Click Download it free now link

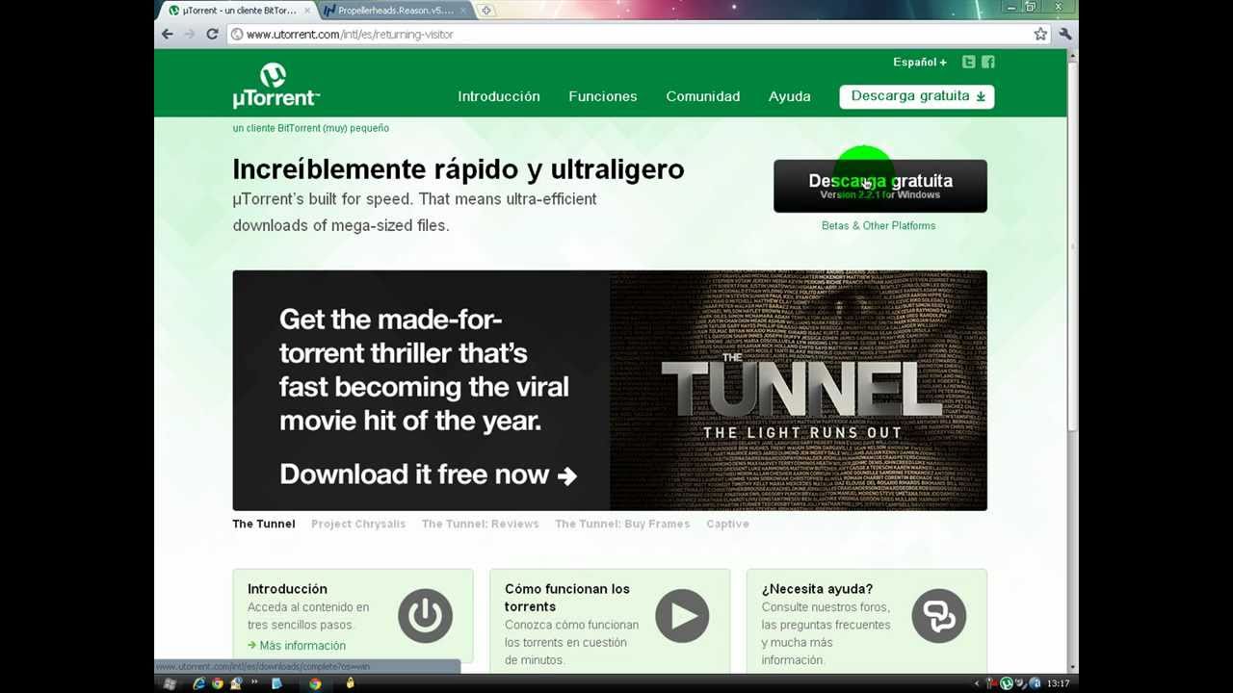point(428,475)
